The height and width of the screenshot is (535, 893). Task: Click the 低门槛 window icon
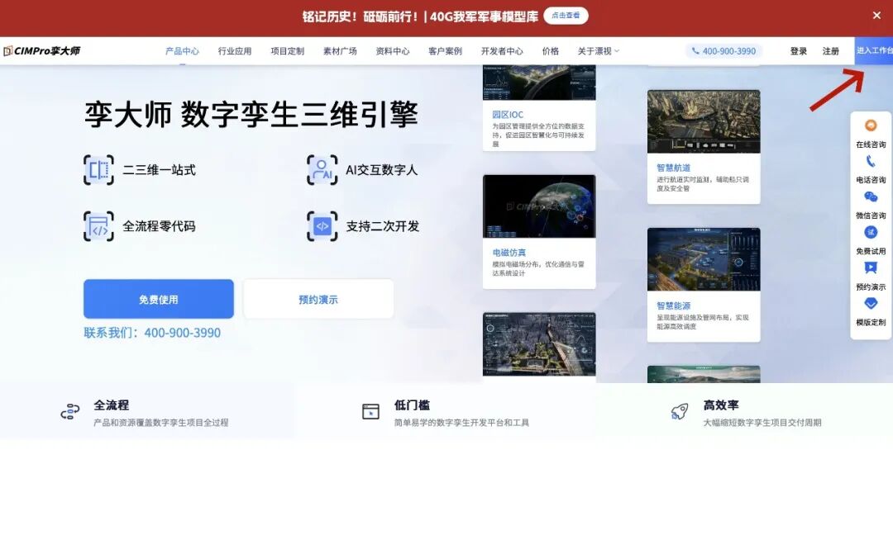tap(370, 411)
